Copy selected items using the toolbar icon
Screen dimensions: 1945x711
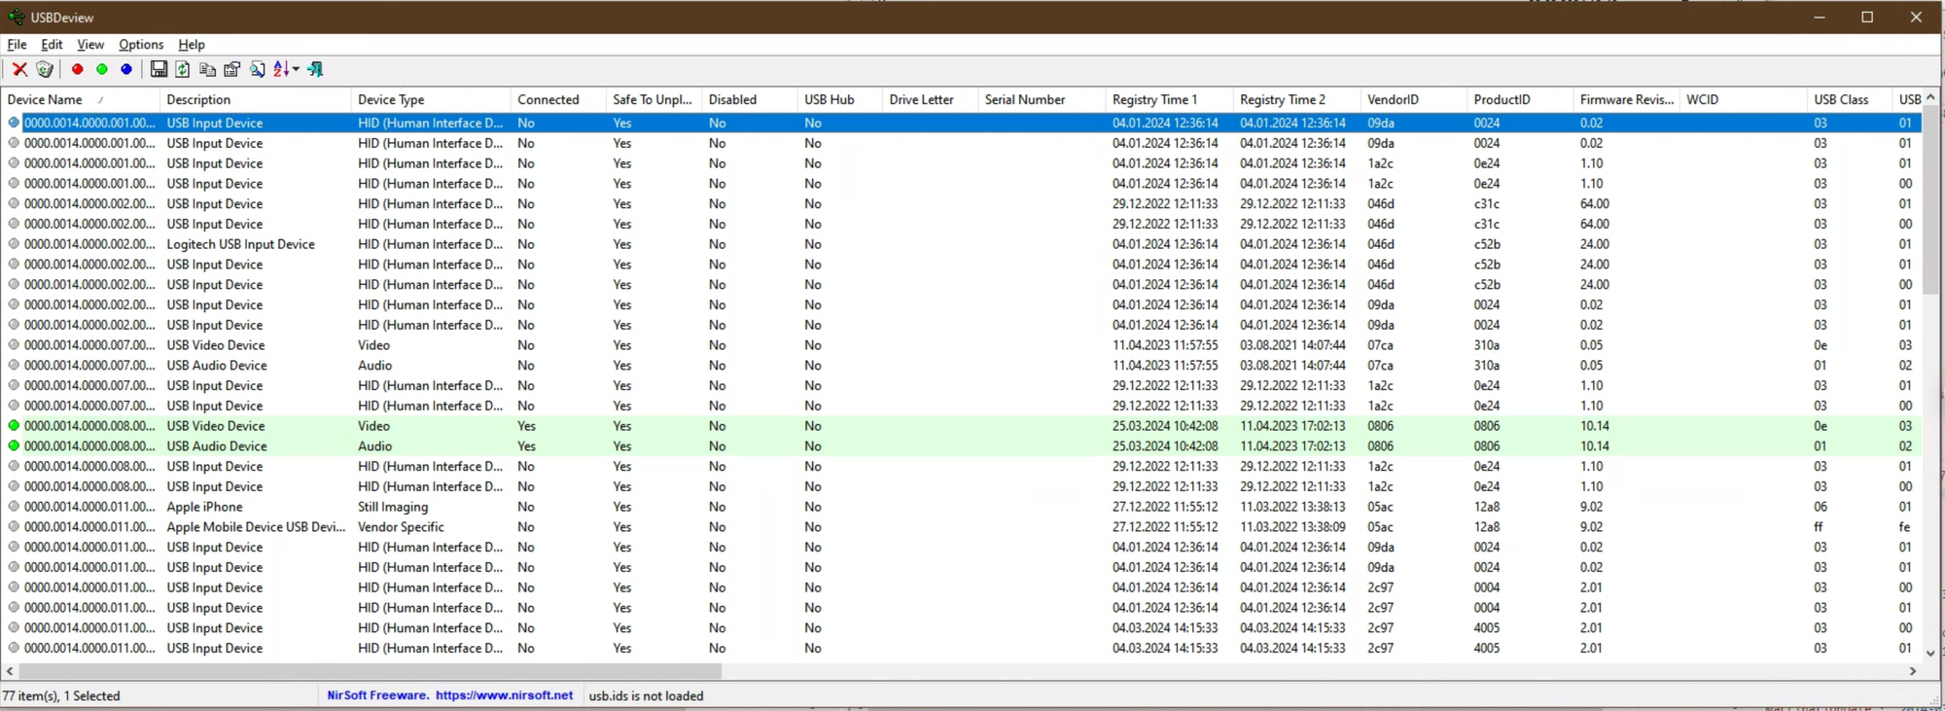coord(207,69)
